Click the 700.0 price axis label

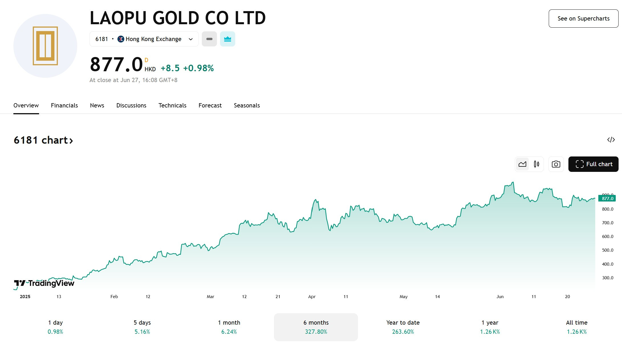[x=607, y=223]
